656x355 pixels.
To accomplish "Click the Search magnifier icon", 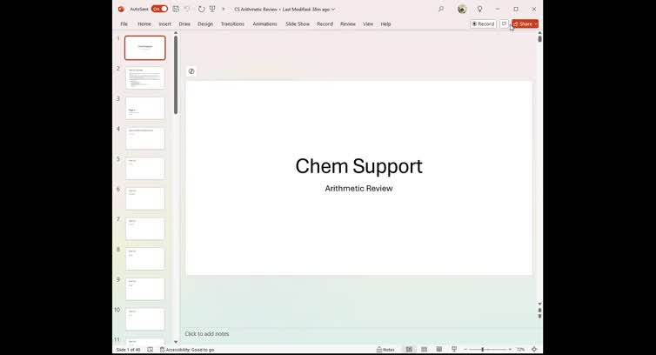I will (x=441, y=9).
